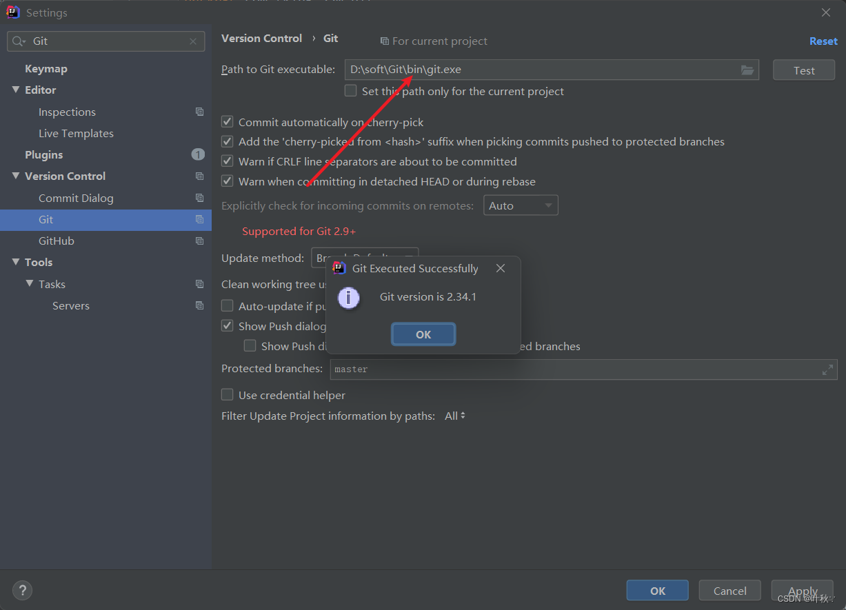Toggle Warn when committing in detached HEAD
846x610 pixels.
[227, 181]
